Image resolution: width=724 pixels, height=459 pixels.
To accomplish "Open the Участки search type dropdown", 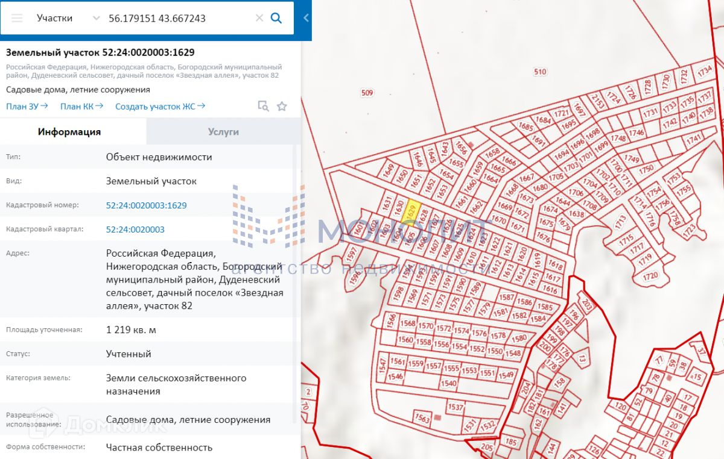I will click(55, 18).
